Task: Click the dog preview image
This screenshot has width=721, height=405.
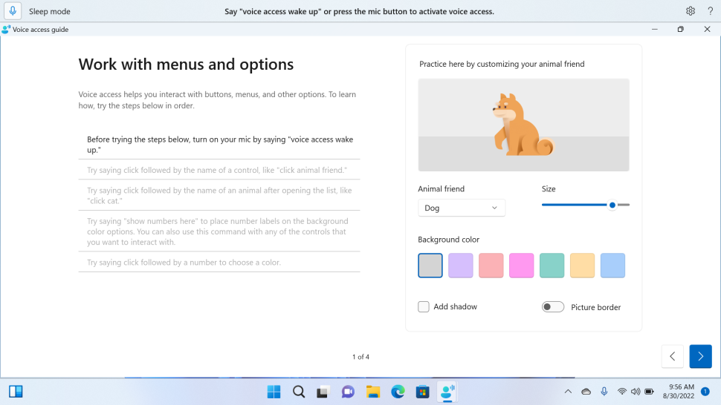Action: click(x=523, y=125)
